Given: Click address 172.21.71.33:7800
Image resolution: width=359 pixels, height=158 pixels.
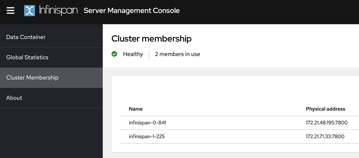Looking at the screenshot, I should click(x=325, y=136).
